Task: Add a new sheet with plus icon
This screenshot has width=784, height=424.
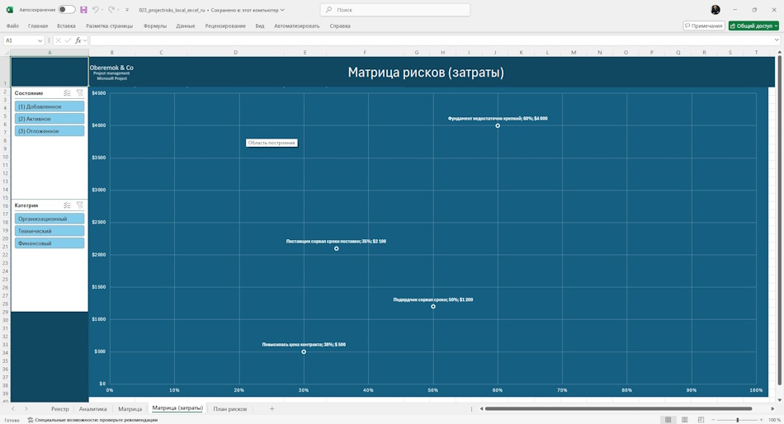Action: 272,409
